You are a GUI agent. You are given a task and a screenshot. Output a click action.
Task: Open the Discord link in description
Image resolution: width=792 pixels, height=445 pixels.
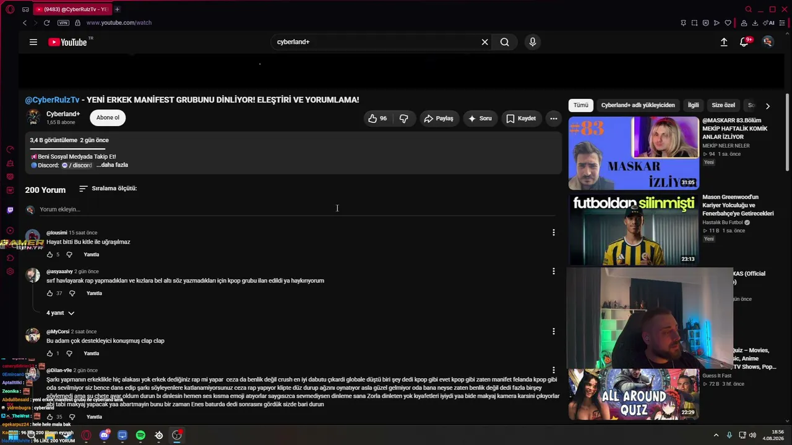[x=77, y=166]
